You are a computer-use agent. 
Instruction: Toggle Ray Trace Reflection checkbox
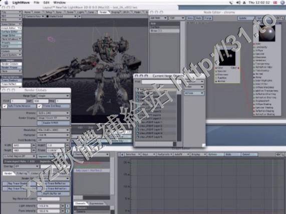pyautogui.click(x=54, y=183)
